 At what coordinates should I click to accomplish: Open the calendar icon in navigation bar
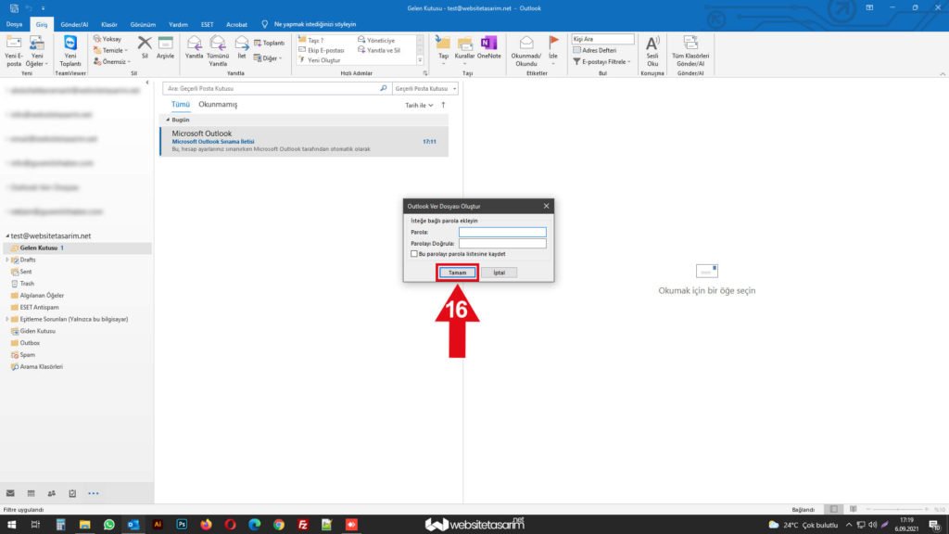click(32, 493)
